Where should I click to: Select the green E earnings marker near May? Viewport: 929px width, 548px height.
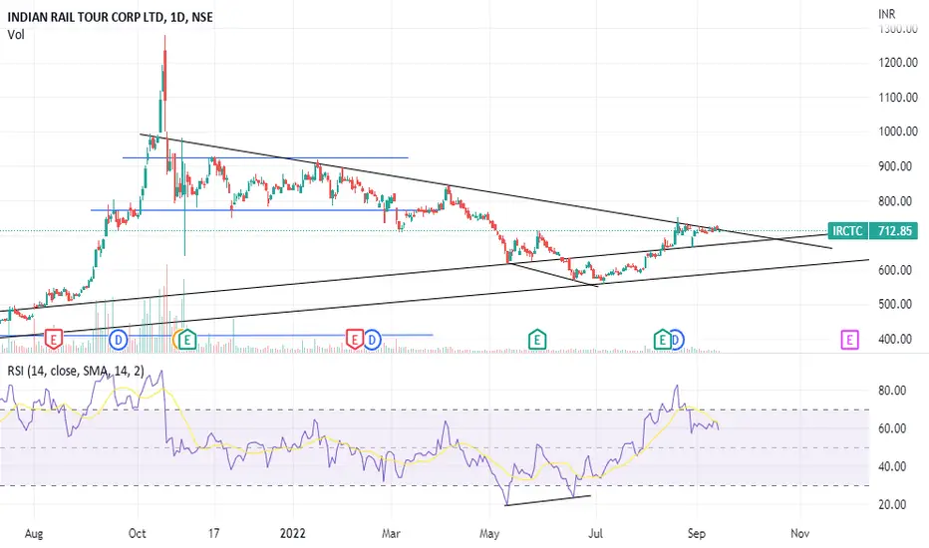(537, 340)
